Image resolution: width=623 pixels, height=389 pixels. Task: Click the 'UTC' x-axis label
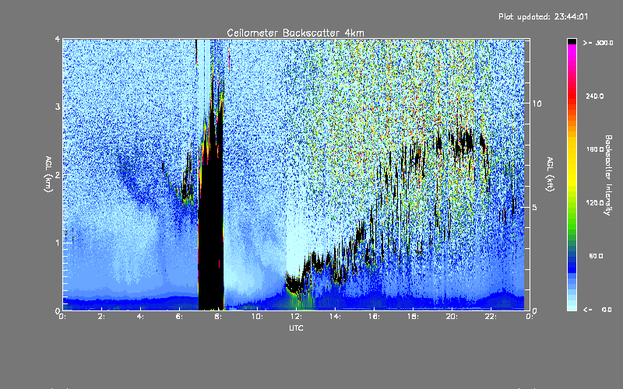[296, 328]
